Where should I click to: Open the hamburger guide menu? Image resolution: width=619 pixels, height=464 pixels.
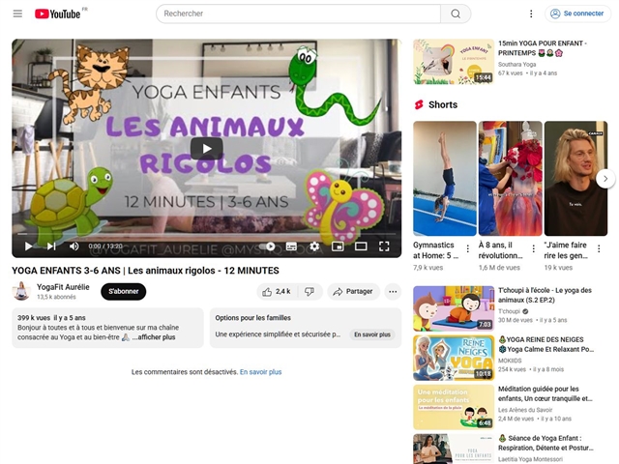[x=17, y=14]
